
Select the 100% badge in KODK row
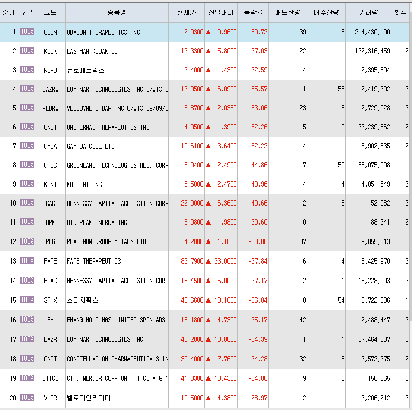[27, 50]
